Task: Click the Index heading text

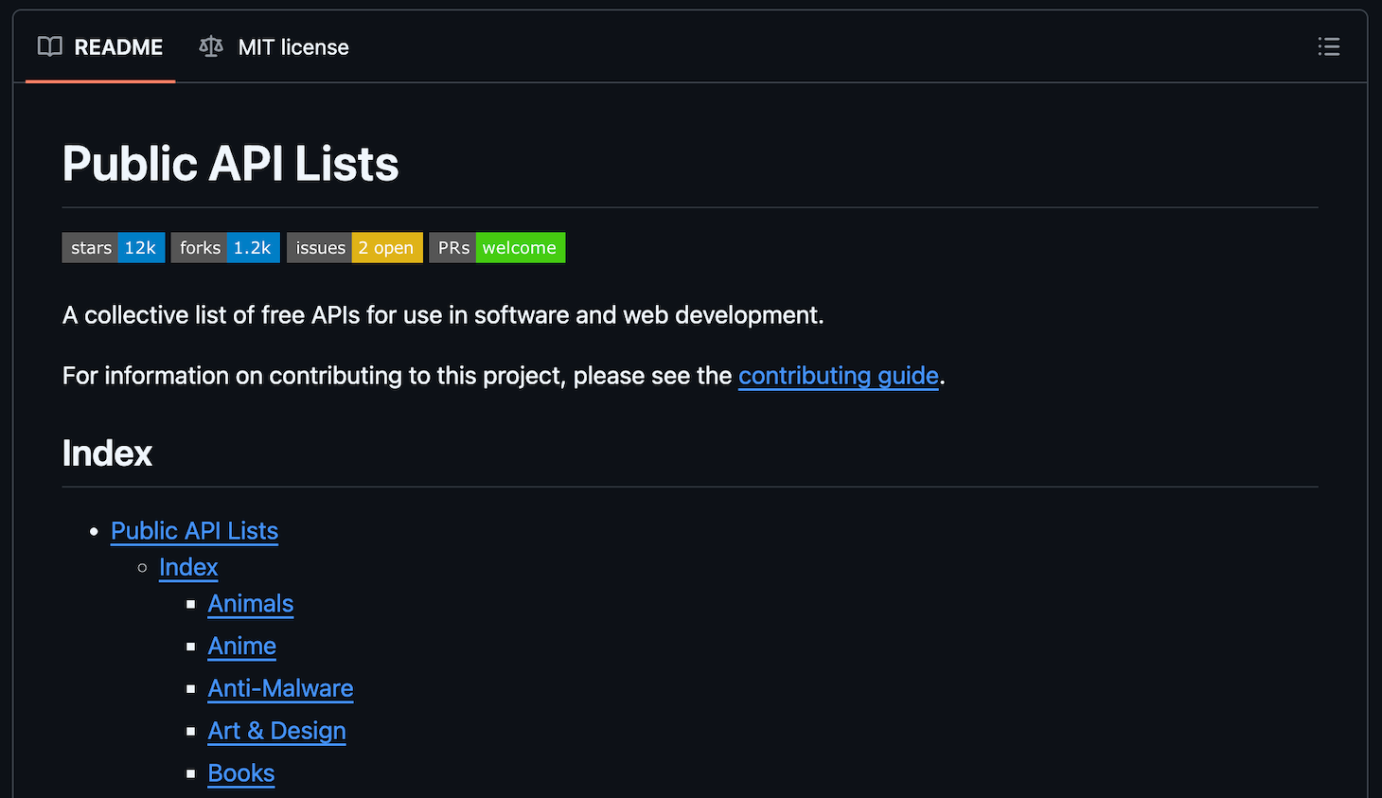Action: point(107,452)
